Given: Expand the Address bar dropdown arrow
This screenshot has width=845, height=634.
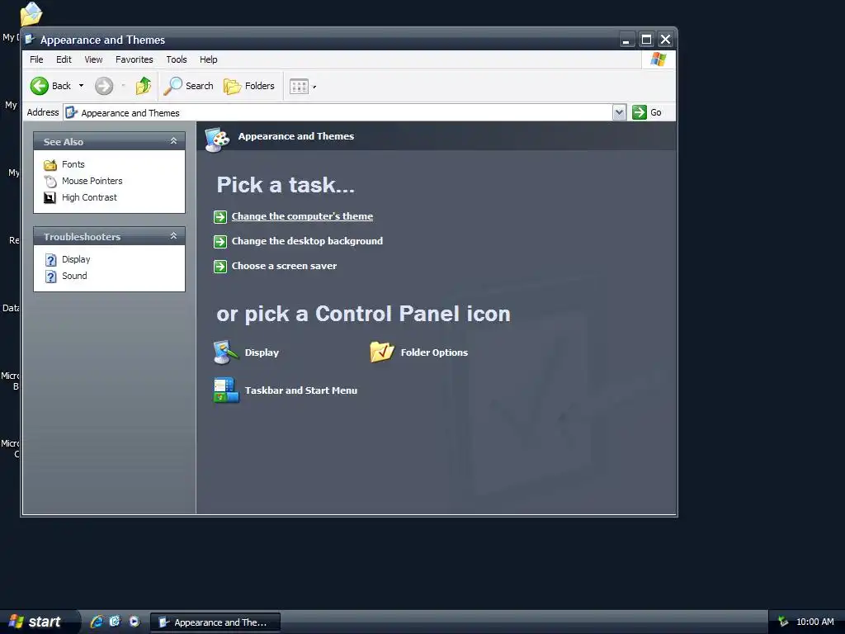Looking at the screenshot, I should click(x=619, y=112).
